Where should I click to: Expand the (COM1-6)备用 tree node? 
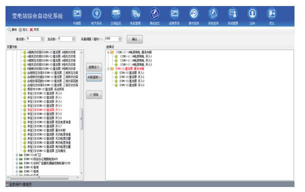coord(17,167)
